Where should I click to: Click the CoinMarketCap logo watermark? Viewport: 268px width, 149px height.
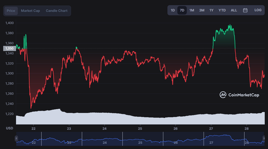[239, 95]
